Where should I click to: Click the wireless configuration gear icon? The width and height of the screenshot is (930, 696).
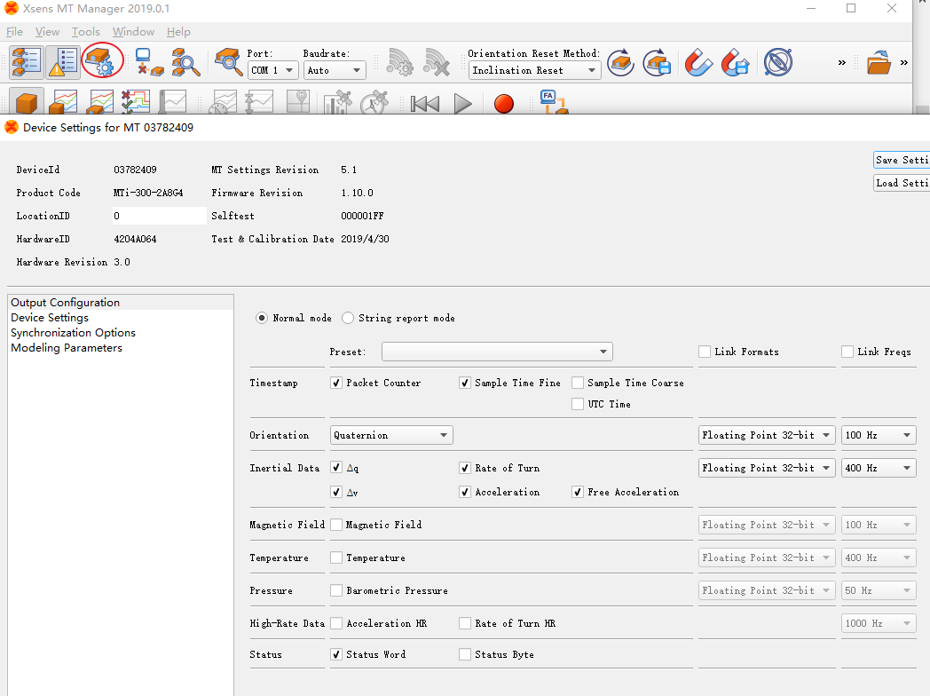click(x=399, y=62)
